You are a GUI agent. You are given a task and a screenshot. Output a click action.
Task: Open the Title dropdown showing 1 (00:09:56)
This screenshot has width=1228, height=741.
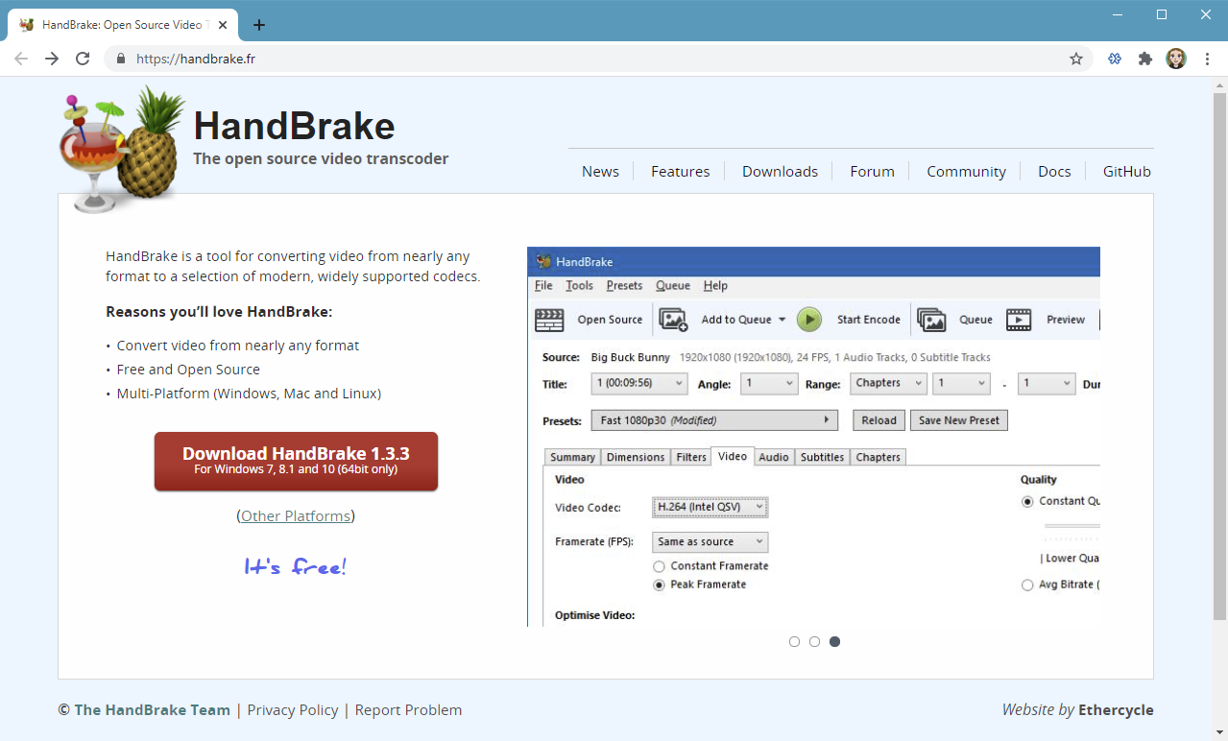pyautogui.click(x=639, y=383)
